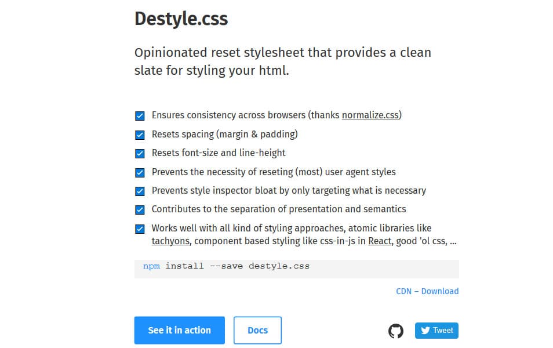Viewport: 553px width, 348px height.
Task: Open the normalize.css link
Action: (370, 115)
